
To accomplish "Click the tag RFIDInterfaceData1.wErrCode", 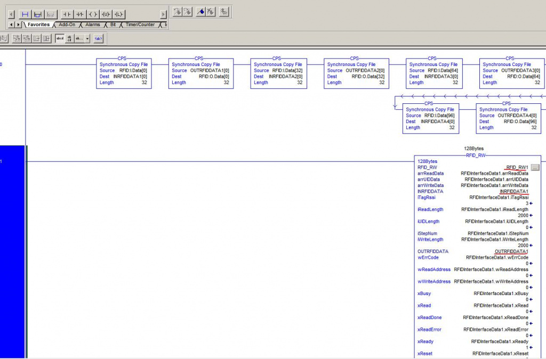I will 497,257.
